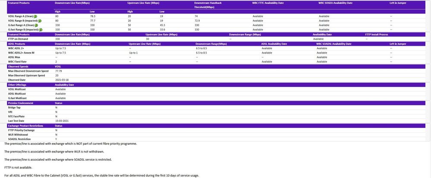
Task: Click the Other Offerings section header
Action: click(x=18, y=85)
